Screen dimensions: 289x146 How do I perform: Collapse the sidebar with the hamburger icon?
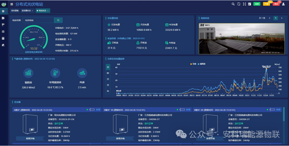click(x=12, y=4)
